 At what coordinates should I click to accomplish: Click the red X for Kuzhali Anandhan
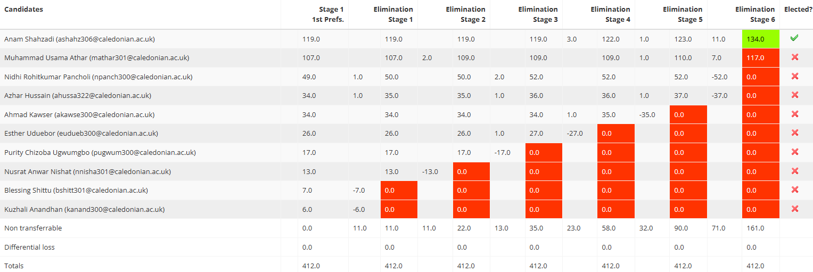(x=794, y=209)
